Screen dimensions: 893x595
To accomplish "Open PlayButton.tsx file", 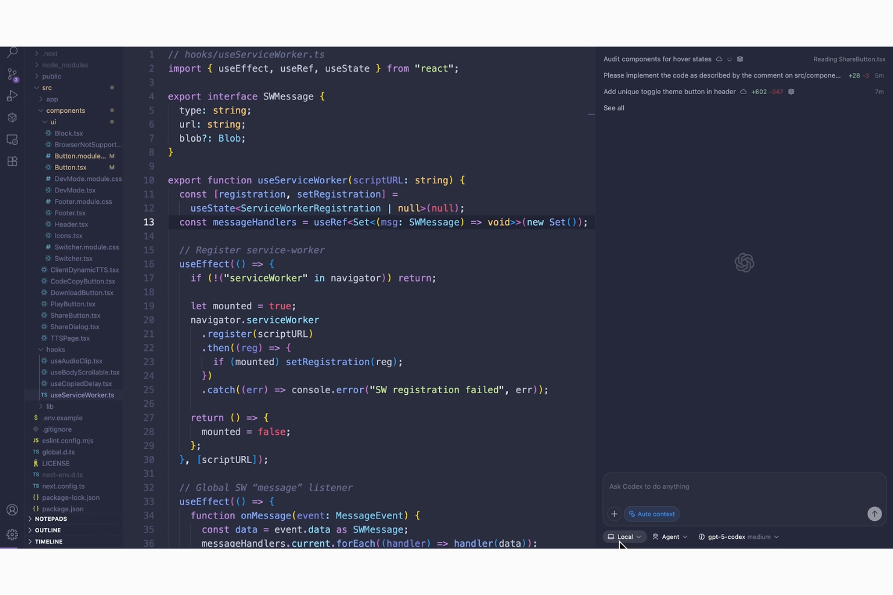I will [x=72, y=304].
